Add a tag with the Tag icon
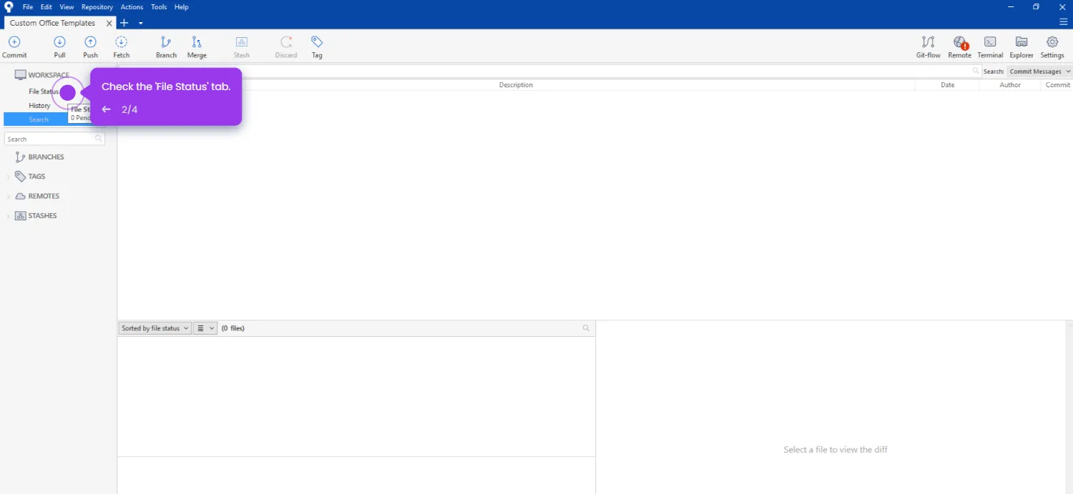Screen dimensions: 1073x494 [317, 47]
